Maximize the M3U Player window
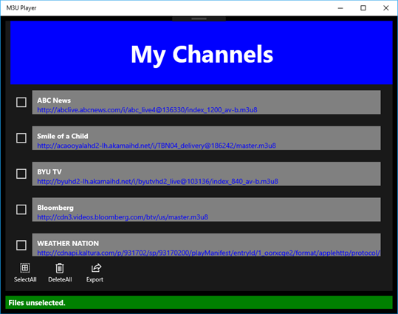Image resolution: width=398 pixels, height=314 pixels. click(363, 8)
